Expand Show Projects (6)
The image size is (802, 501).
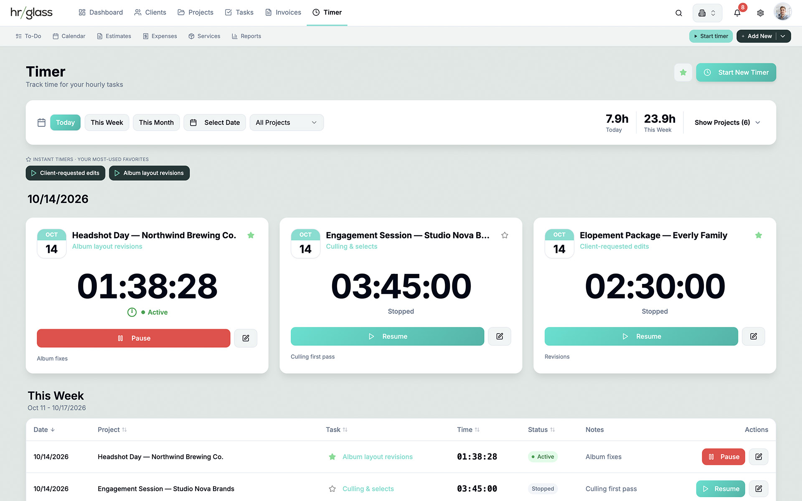(727, 123)
